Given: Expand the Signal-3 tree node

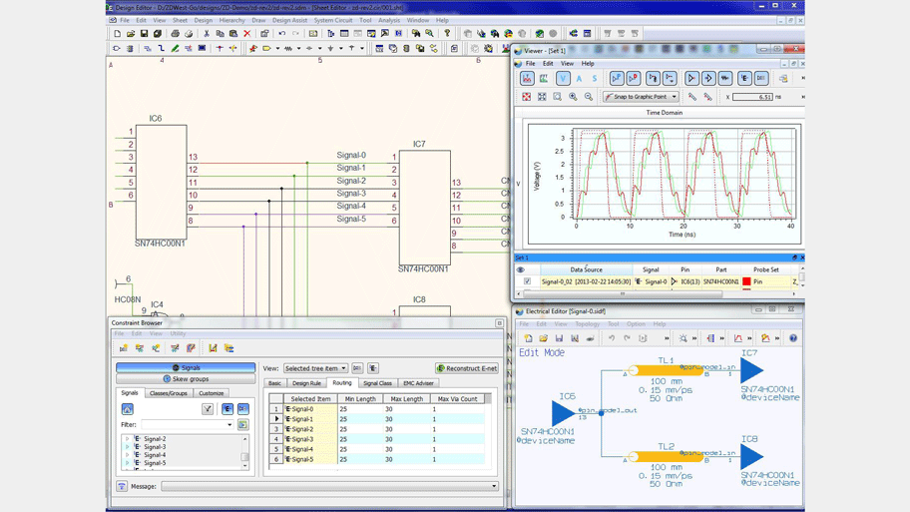Looking at the screenshot, I should coord(128,447).
